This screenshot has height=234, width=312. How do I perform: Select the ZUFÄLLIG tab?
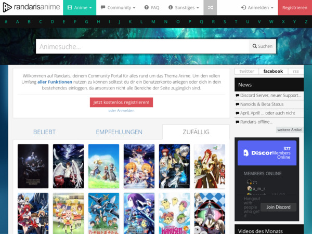[x=196, y=132]
